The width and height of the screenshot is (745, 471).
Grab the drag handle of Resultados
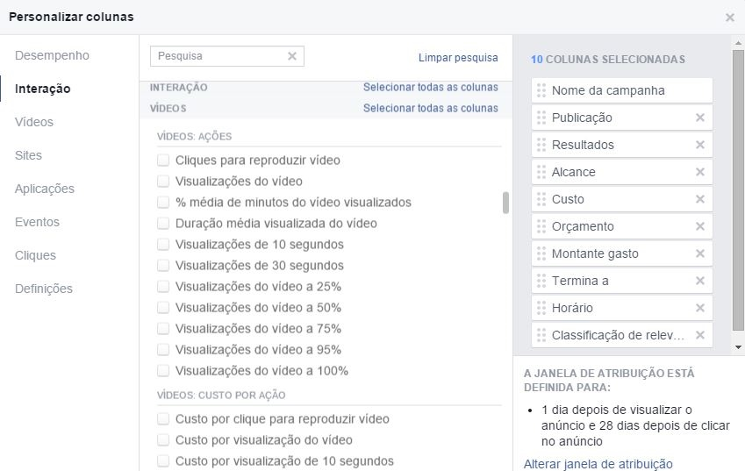(541, 145)
